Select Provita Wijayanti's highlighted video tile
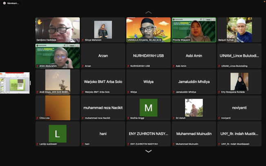The width and height of the screenshot is (266, 166). [194, 30]
